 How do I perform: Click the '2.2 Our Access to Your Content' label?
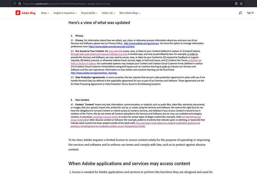(x=87, y=51)
